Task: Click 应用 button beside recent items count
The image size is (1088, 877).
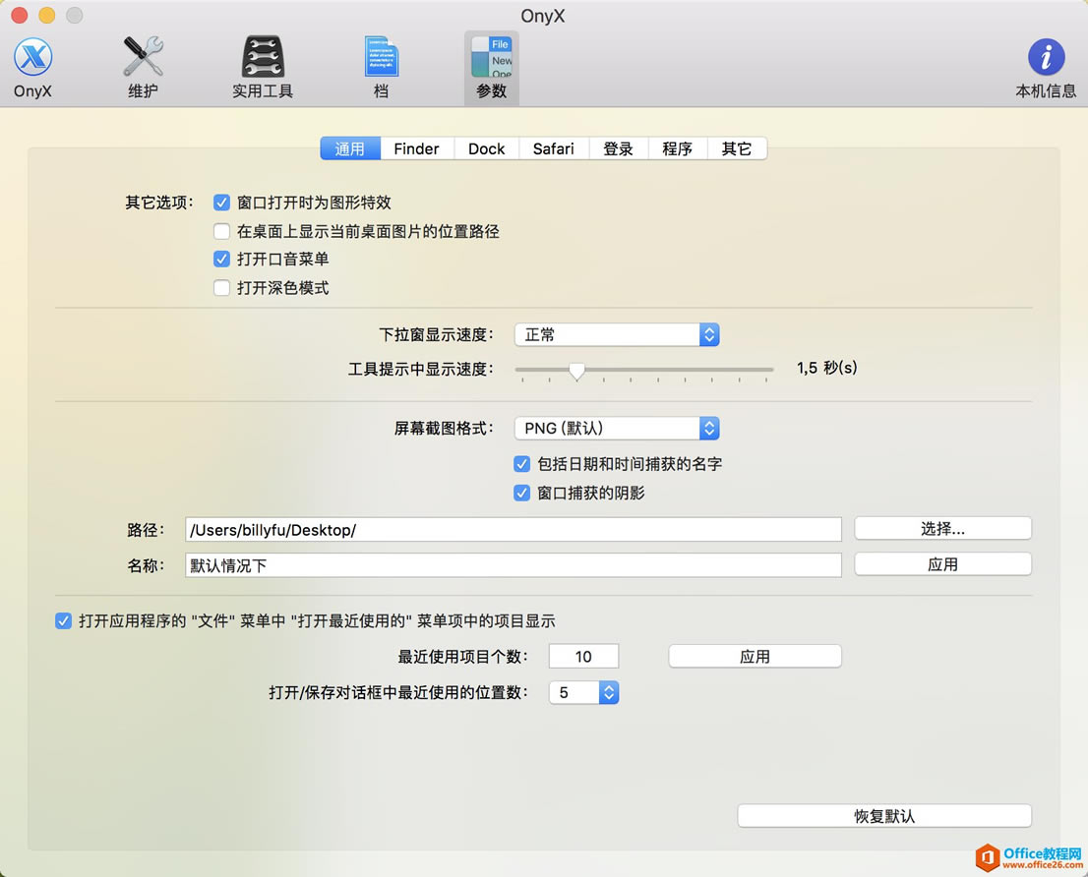Action: (x=755, y=657)
